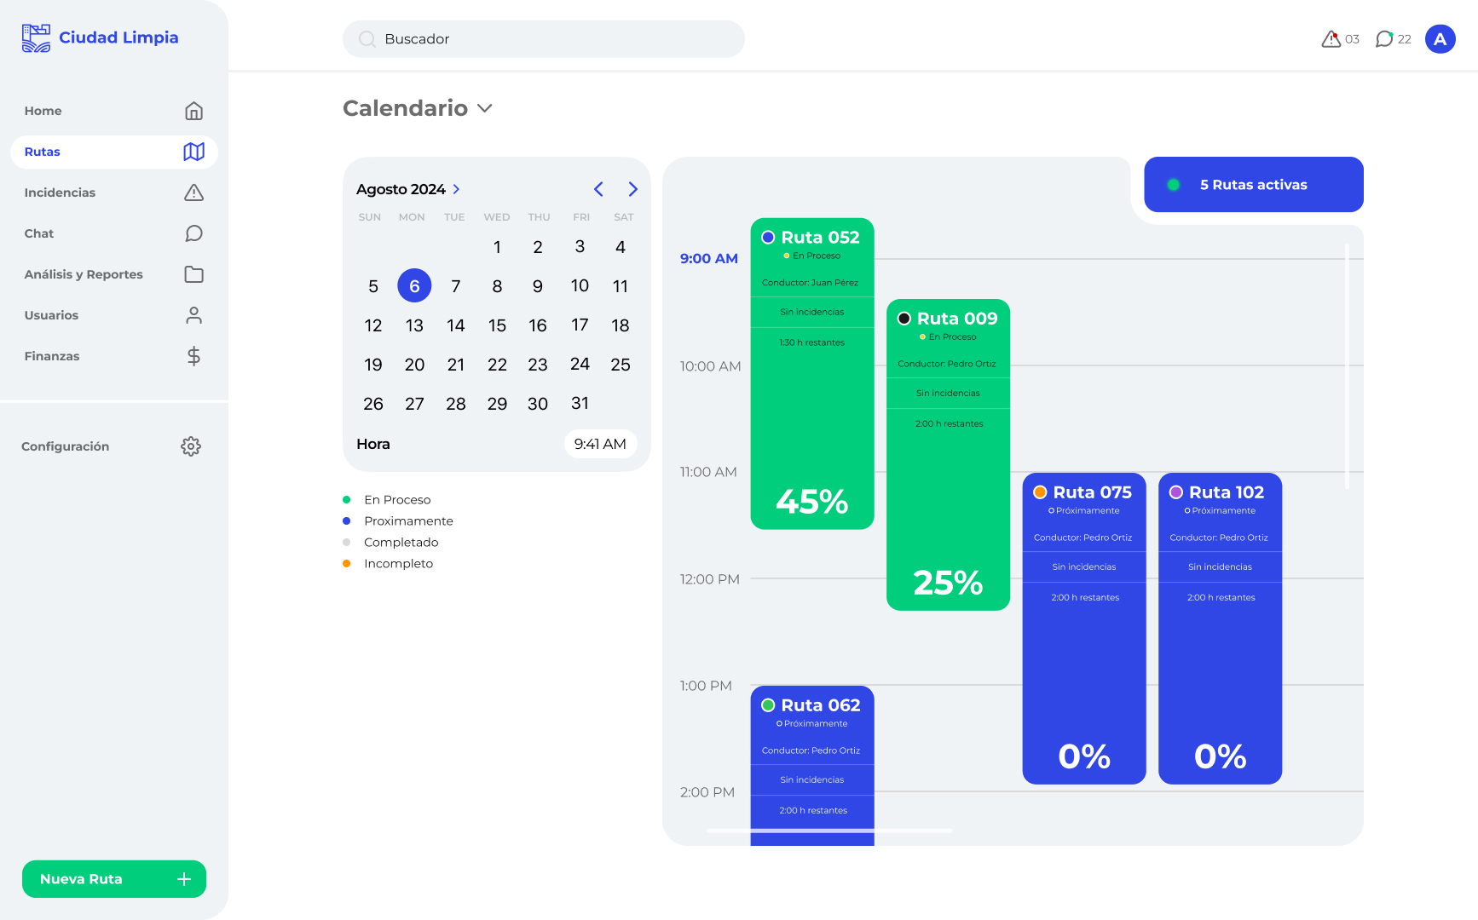Click the horizontal scrollbar under the schedule
Image resolution: width=1478 pixels, height=920 pixels.
coord(828,831)
